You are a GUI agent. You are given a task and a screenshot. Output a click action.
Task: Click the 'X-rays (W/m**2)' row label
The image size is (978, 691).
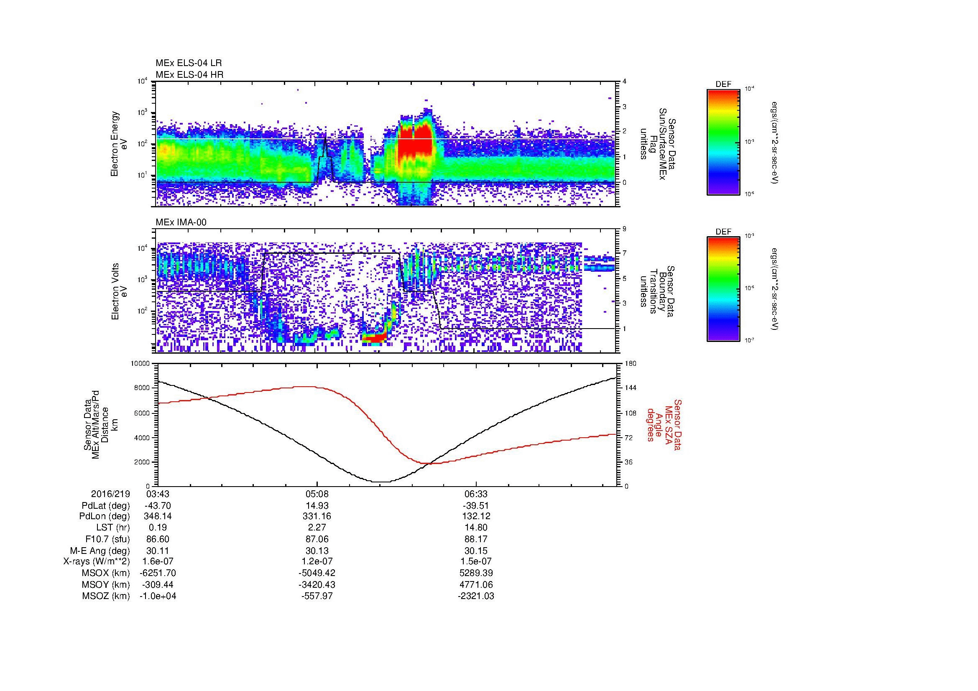97,561
